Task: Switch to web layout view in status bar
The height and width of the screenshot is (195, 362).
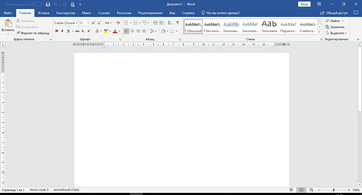Action: click(311, 190)
